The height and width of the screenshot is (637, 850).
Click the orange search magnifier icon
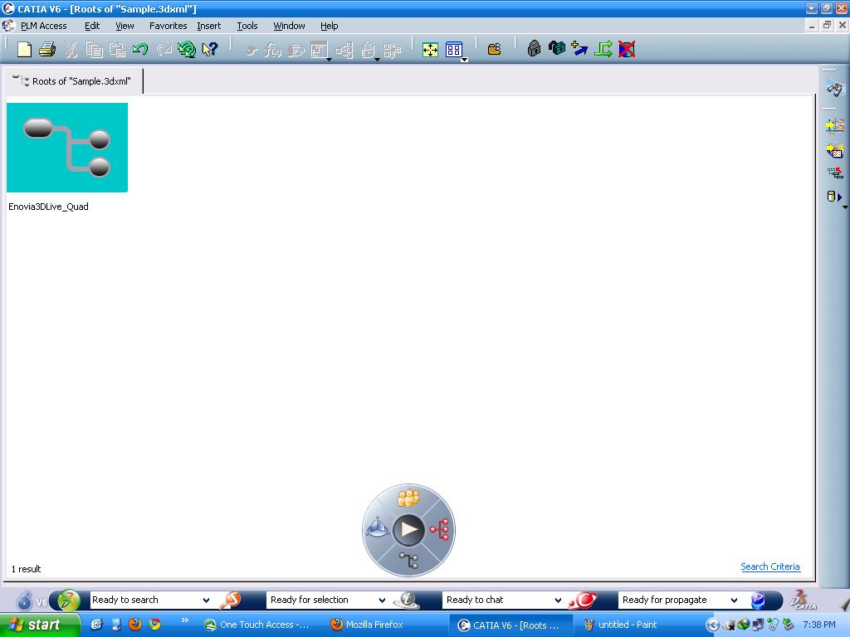tap(231, 600)
